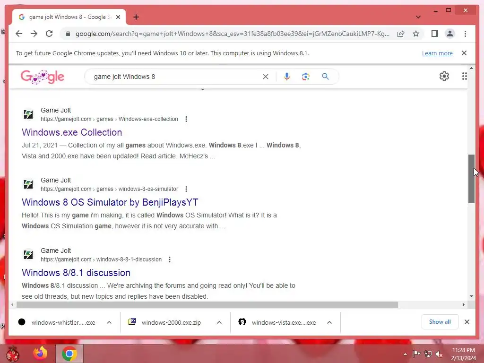Open the Windows.exe Collection link
Screen dimensions: 484x363
coord(72,132)
